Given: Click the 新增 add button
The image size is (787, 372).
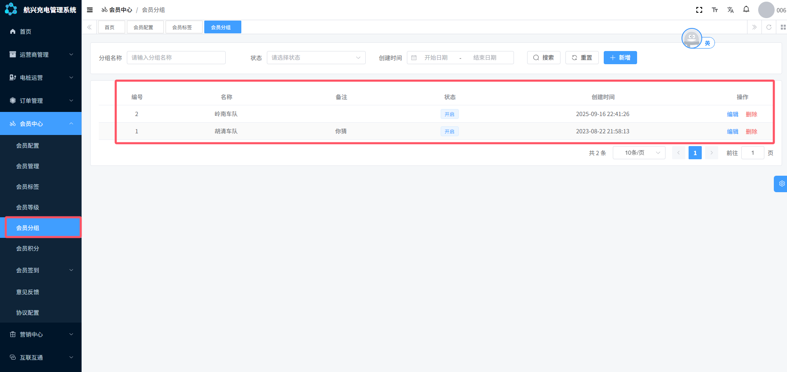Looking at the screenshot, I should click(x=620, y=58).
